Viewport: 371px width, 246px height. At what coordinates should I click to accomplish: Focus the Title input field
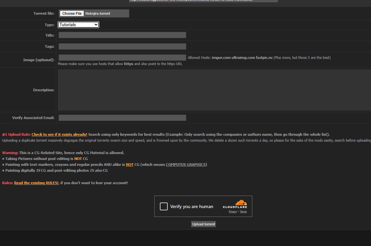(122, 35)
